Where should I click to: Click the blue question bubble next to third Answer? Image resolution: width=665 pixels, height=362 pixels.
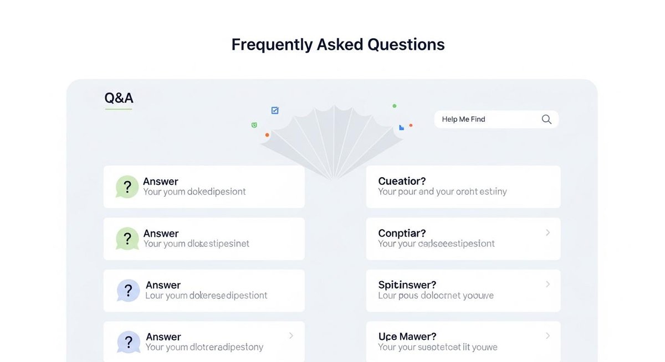(x=128, y=290)
